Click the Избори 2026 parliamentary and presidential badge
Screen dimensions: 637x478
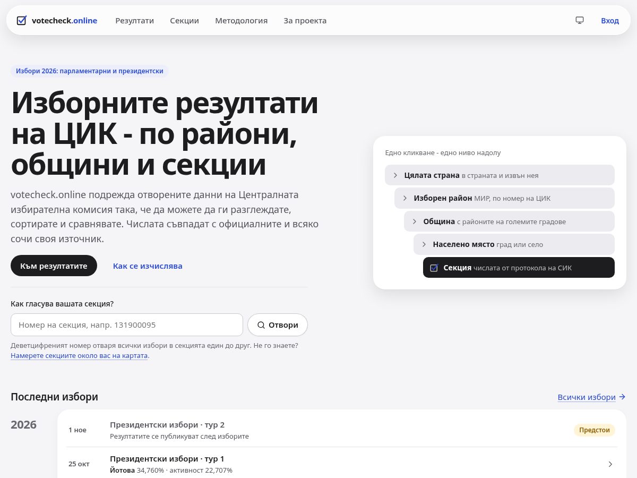(90, 71)
